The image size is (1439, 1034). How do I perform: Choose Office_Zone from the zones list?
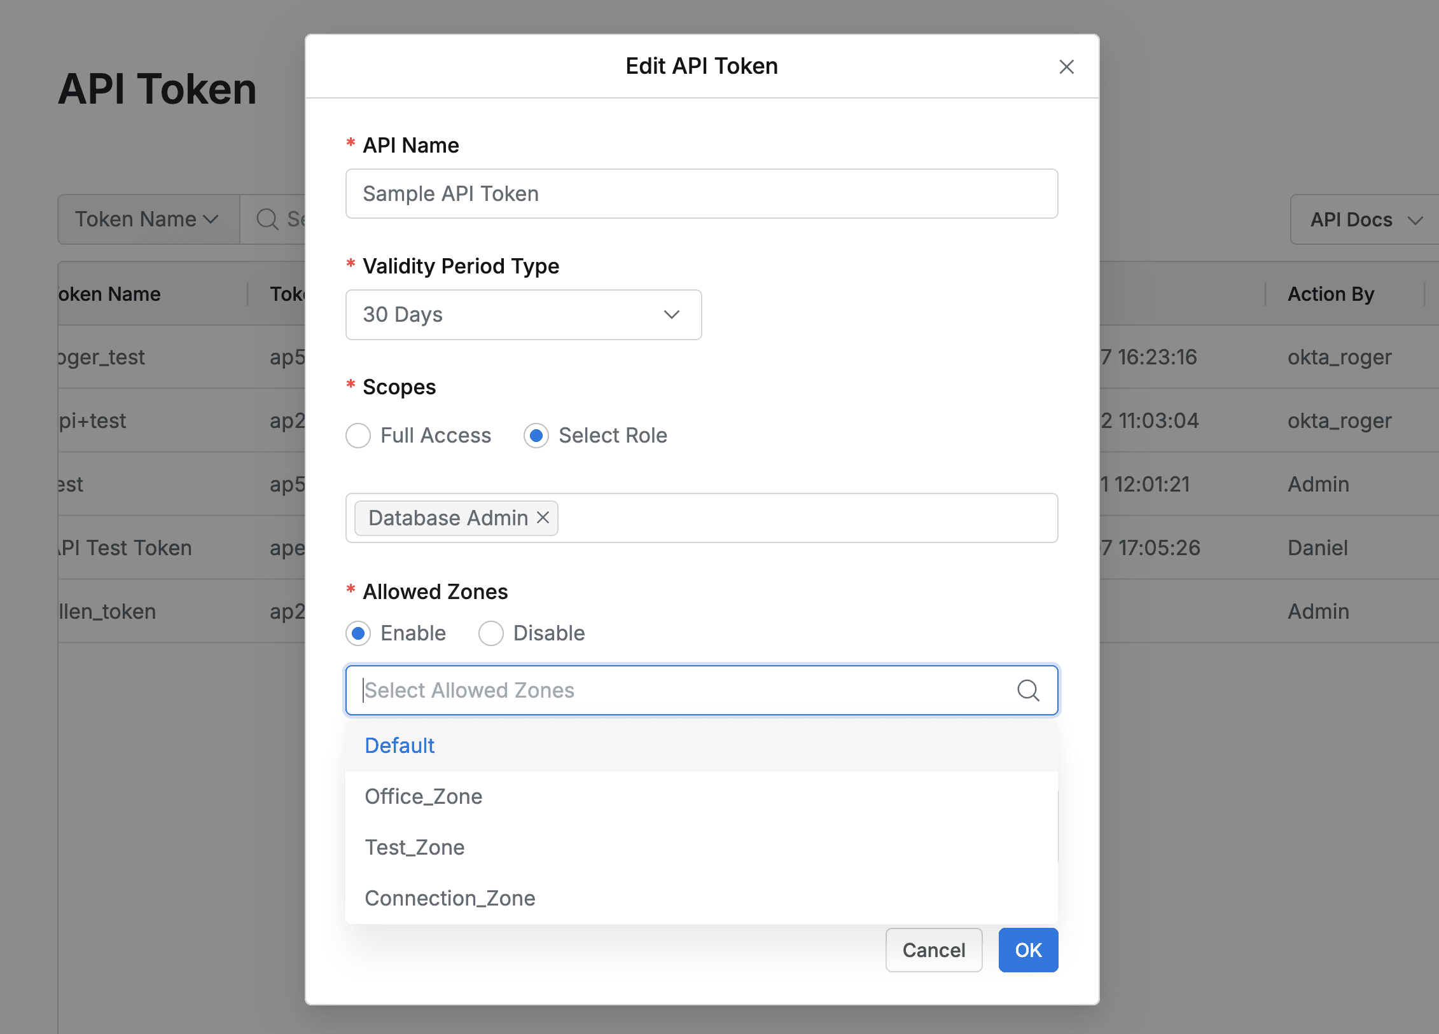click(423, 796)
